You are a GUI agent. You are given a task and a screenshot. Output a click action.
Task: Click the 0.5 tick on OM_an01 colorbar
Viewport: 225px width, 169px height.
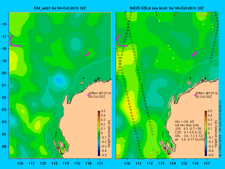tap(103, 111)
